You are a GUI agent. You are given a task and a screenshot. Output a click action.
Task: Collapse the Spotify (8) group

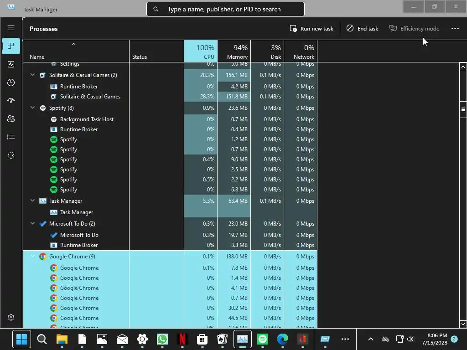tap(32, 108)
